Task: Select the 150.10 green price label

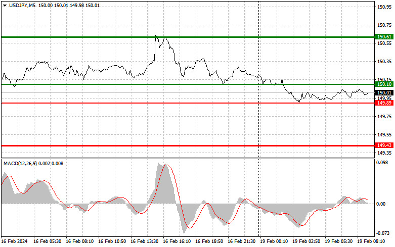Action: [x=384, y=84]
